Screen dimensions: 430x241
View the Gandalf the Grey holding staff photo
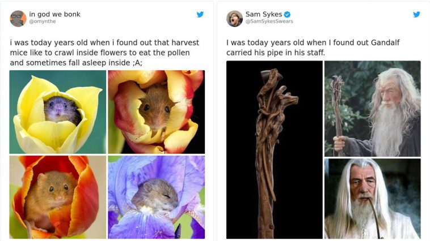click(x=372, y=109)
